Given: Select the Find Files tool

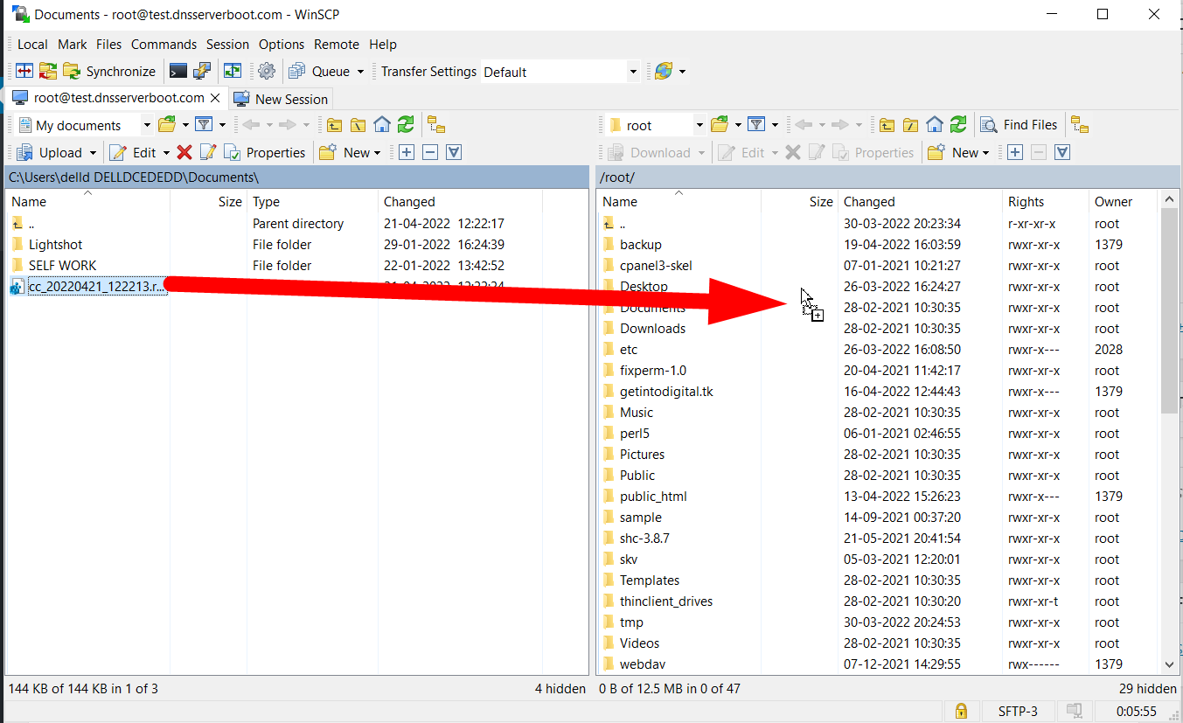Looking at the screenshot, I should (x=1018, y=124).
